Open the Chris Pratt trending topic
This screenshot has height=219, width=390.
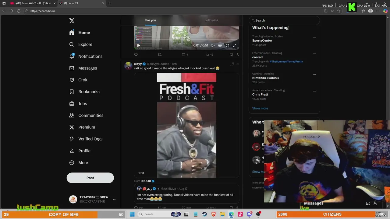click(x=260, y=95)
